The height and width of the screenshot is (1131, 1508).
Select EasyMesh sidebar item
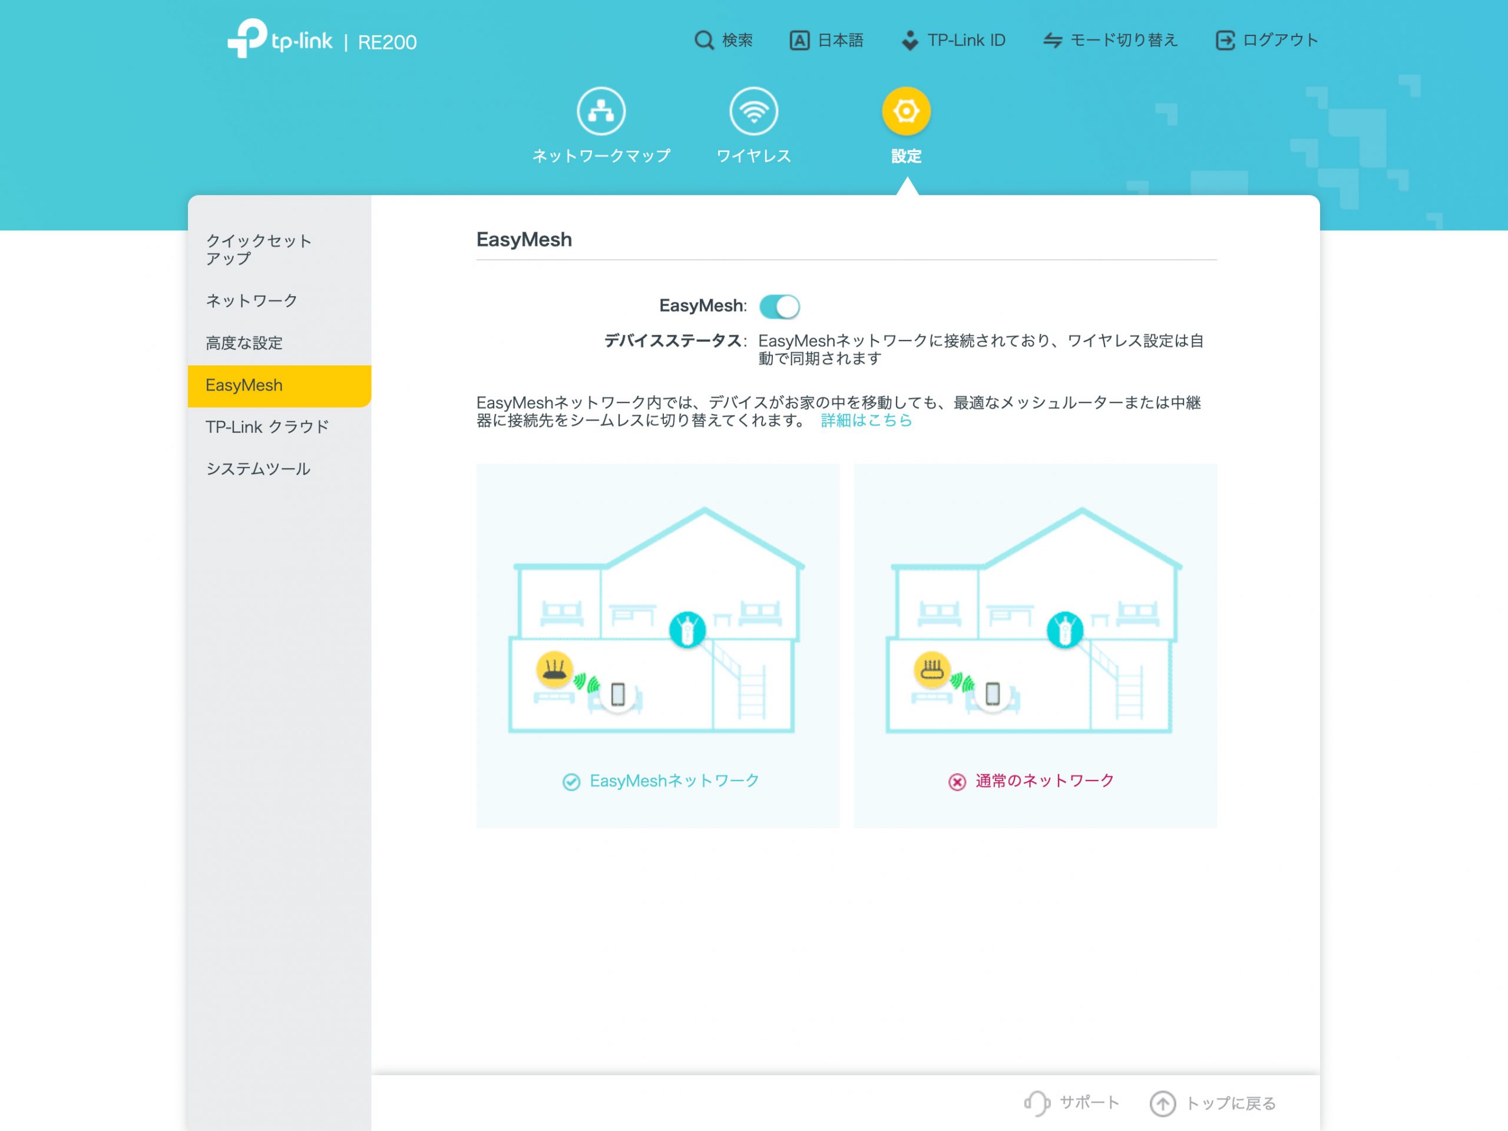coord(280,386)
